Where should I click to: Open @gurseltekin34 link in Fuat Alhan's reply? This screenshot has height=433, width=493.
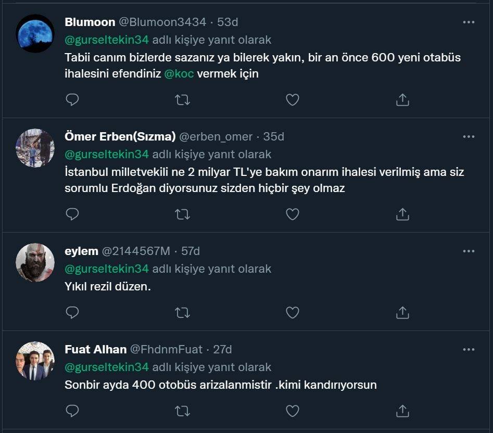click(107, 367)
